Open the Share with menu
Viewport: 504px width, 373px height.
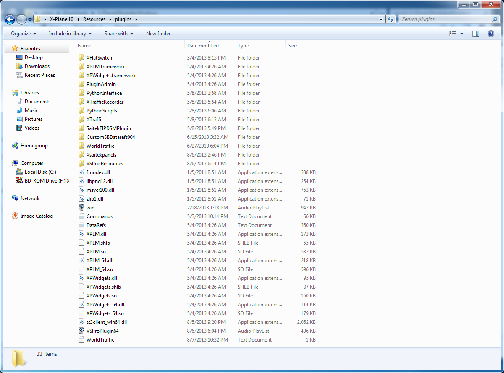[119, 34]
